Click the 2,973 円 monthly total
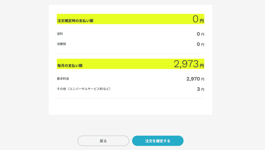This screenshot has height=150, width=265. (189, 64)
